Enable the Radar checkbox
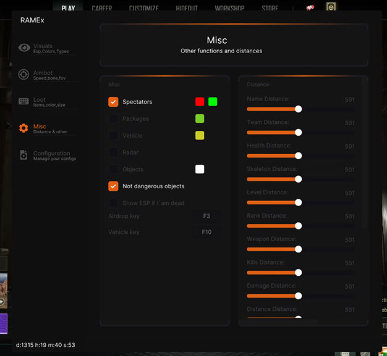The width and height of the screenshot is (387, 356). point(113,152)
